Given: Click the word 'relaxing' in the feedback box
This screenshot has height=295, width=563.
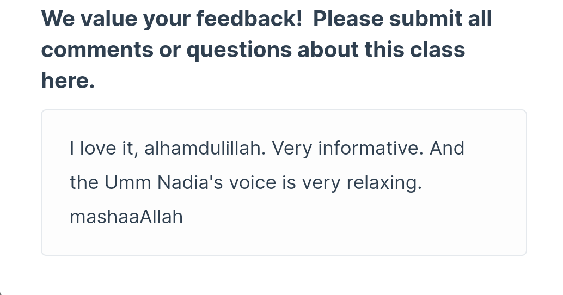Looking at the screenshot, I should [384, 183].
